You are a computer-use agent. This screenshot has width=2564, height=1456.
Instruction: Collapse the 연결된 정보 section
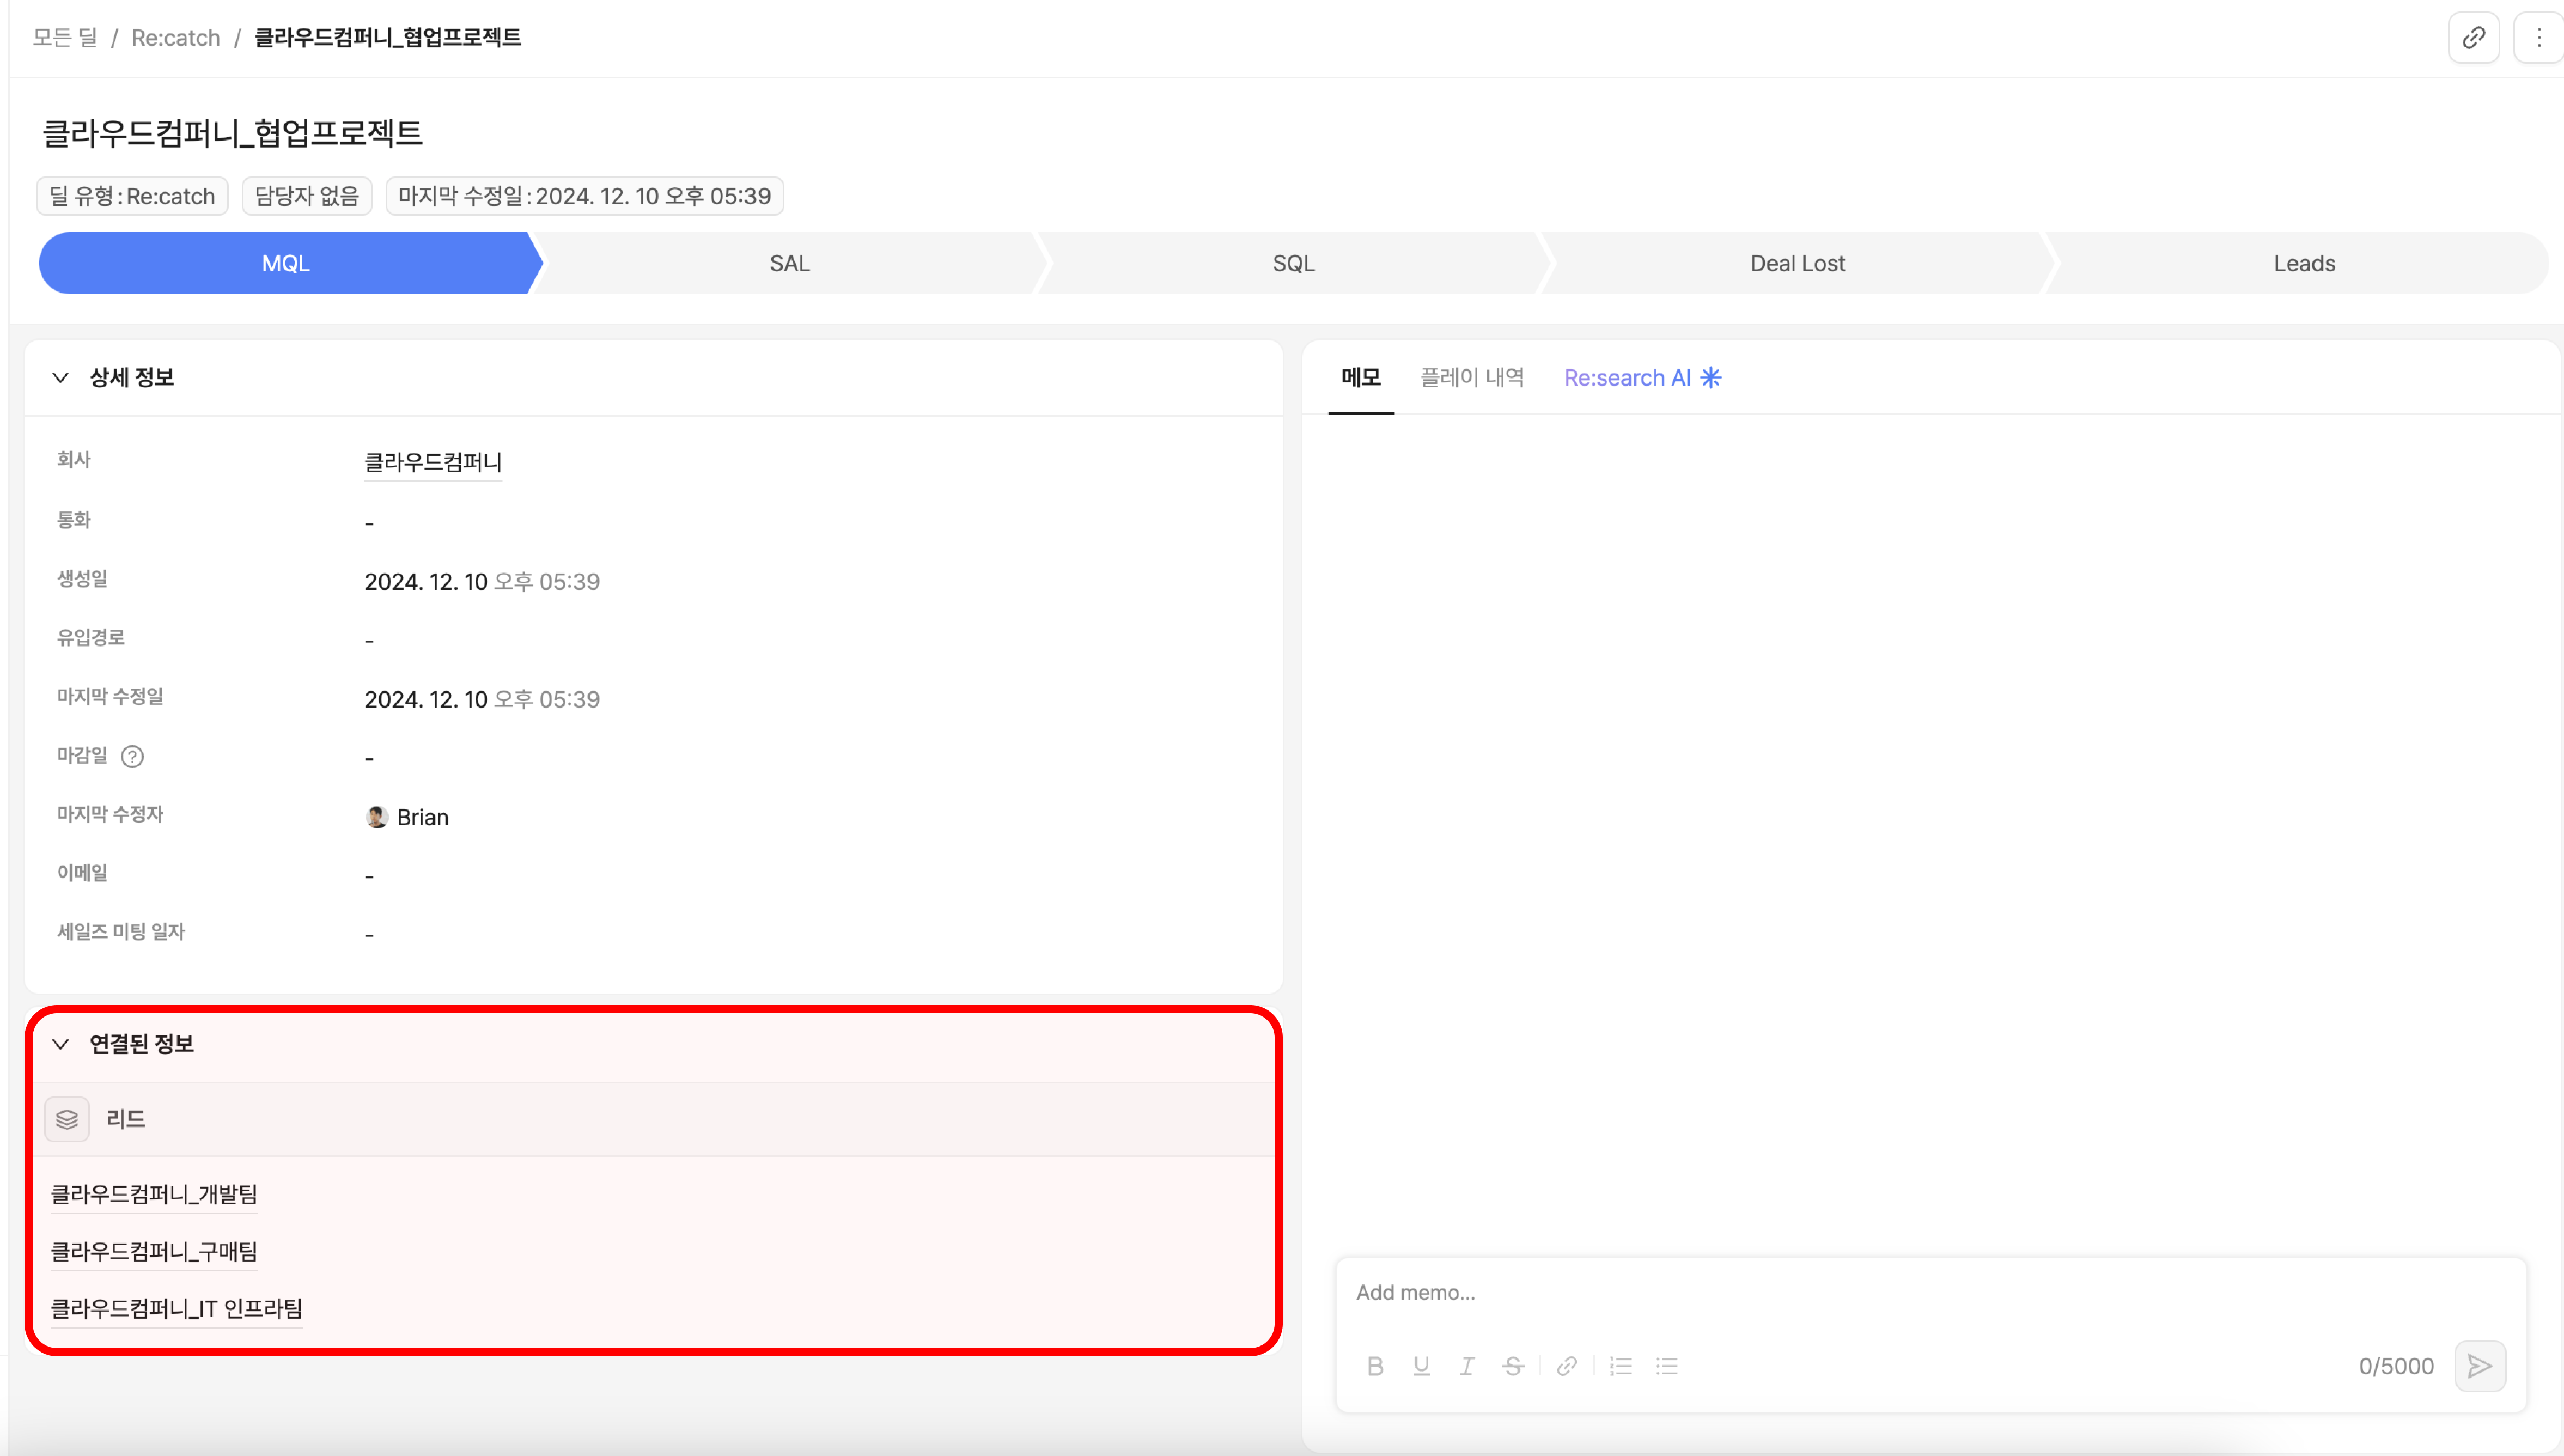point(61,1044)
